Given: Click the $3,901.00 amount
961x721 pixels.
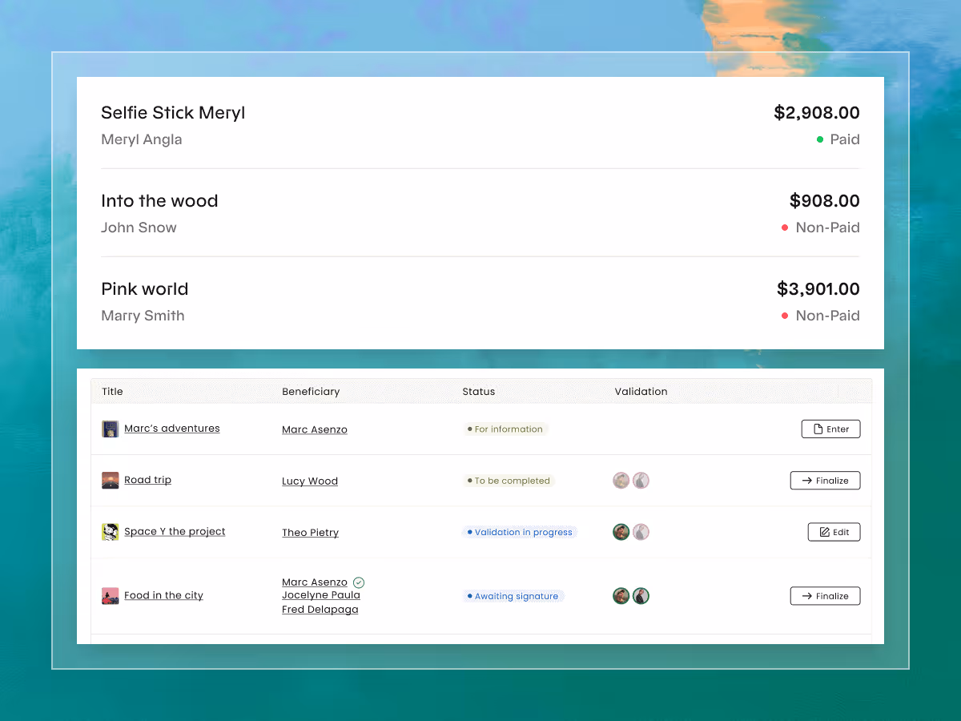Looking at the screenshot, I should (x=818, y=289).
